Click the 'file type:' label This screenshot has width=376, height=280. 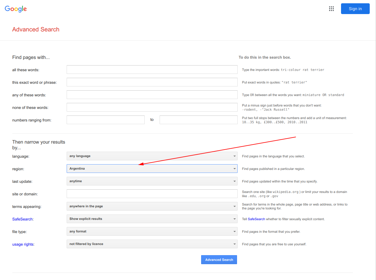pyautogui.click(x=19, y=232)
